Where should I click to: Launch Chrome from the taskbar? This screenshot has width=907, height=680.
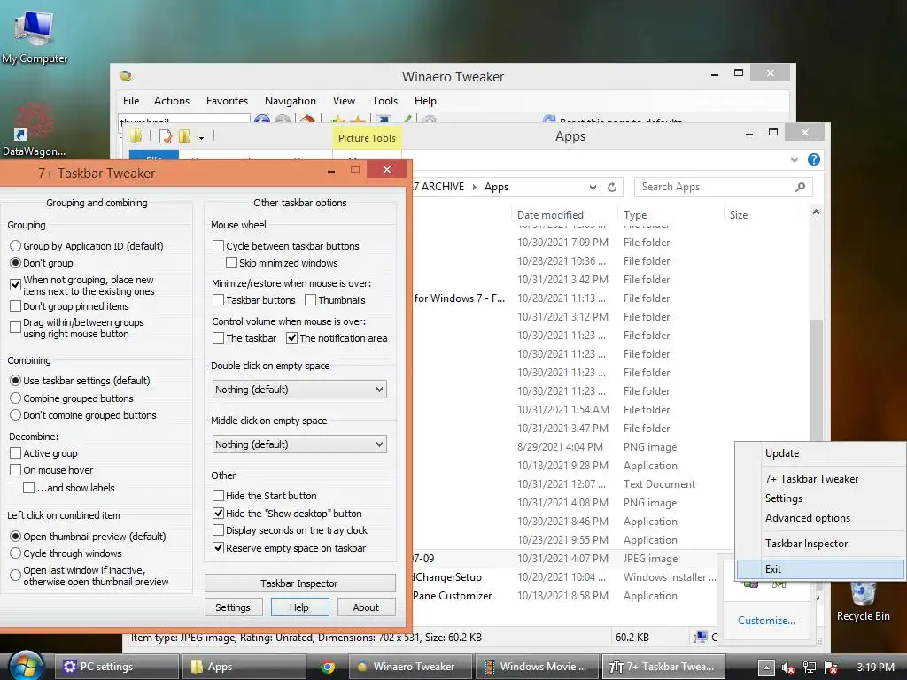(x=328, y=667)
